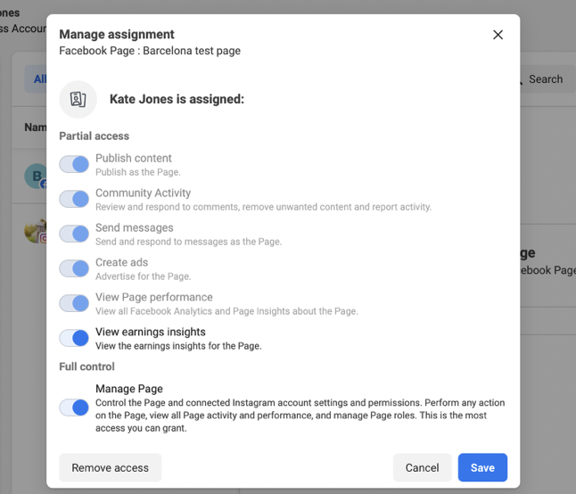576x494 pixels.
Task: Cancel the assignment changes
Action: (x=422, y=467)
